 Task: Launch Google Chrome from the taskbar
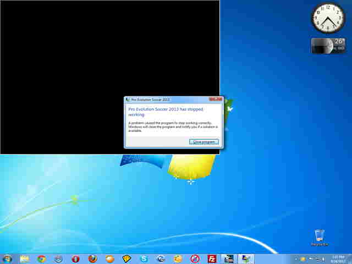click(42, 259)
